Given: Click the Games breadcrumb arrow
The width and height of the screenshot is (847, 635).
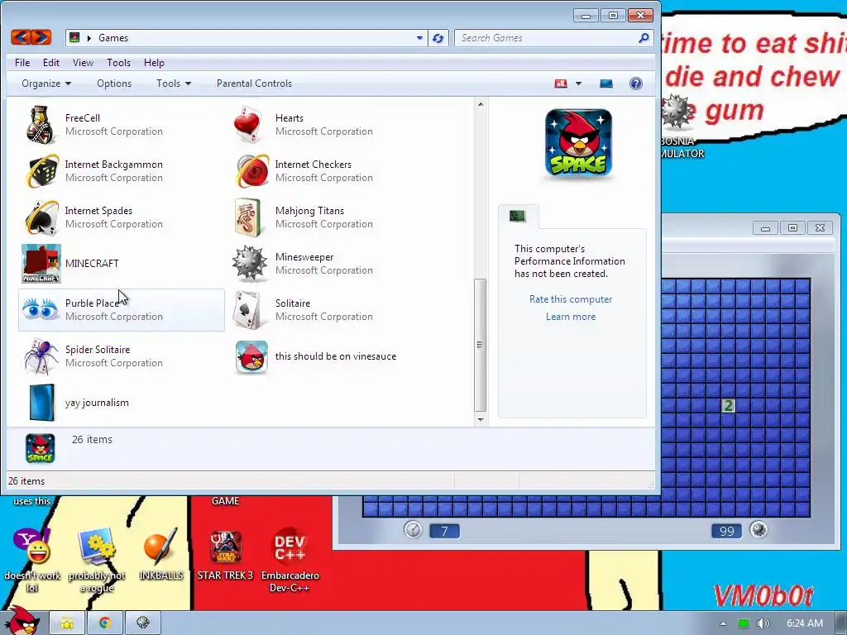Looking at the screenshot, I should click(x=89, y=38).
